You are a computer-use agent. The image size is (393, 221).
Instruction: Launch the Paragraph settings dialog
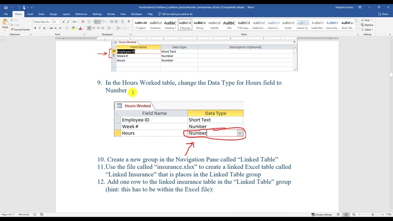point(130,34)
